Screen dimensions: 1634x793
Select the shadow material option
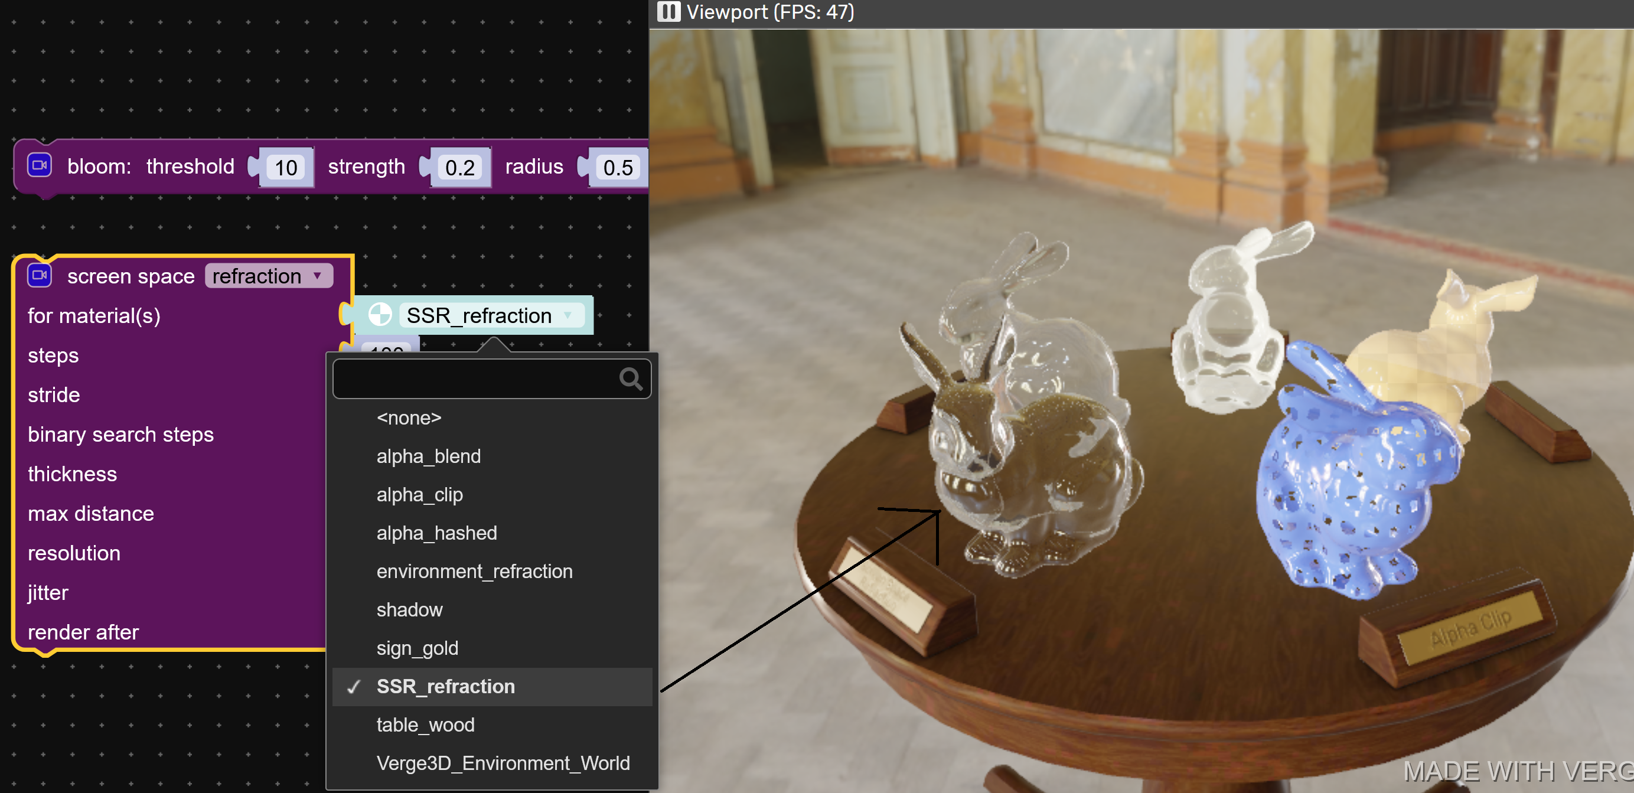point(409,609)
